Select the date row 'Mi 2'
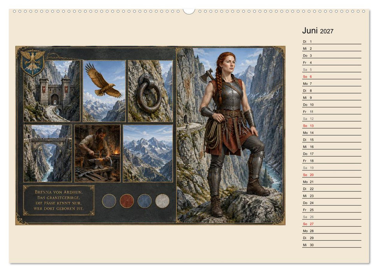The image size is (378, 272). [x=332, y=49]
